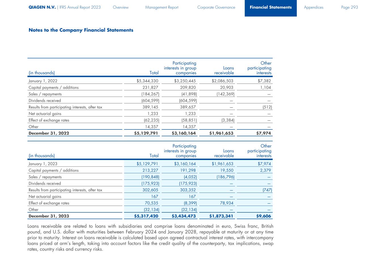Select the January 1, 2022 row label

tap(43, 81)
